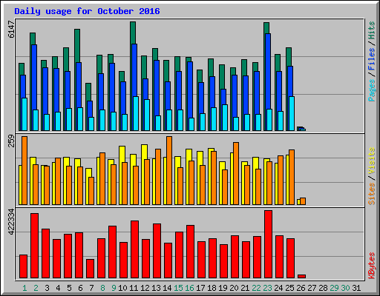This screenshot has height=296, width=380.
Task: Click day 16 on the x-axis
Action: (x=189, y=288)
